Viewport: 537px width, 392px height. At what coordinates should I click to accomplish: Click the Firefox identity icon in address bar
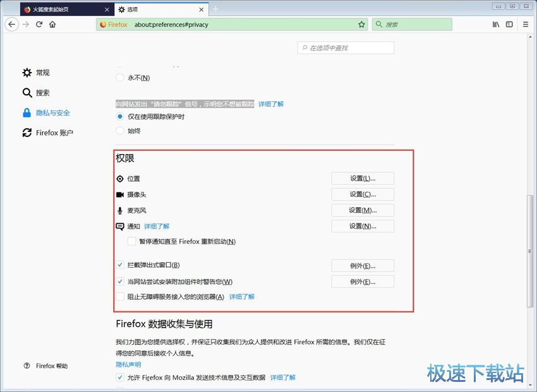[x=103, y=25]
